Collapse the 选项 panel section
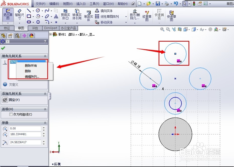Screen dimensions: 234x167 pyautogui.click(x=45, y=109)
